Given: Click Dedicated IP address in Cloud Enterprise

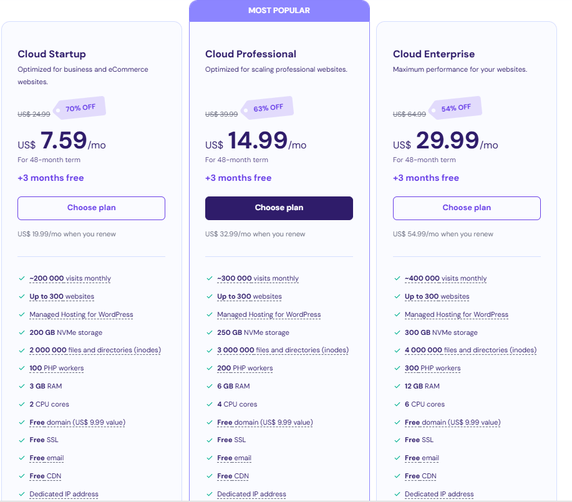Looking at the screenshot, I should click(439, 495).
